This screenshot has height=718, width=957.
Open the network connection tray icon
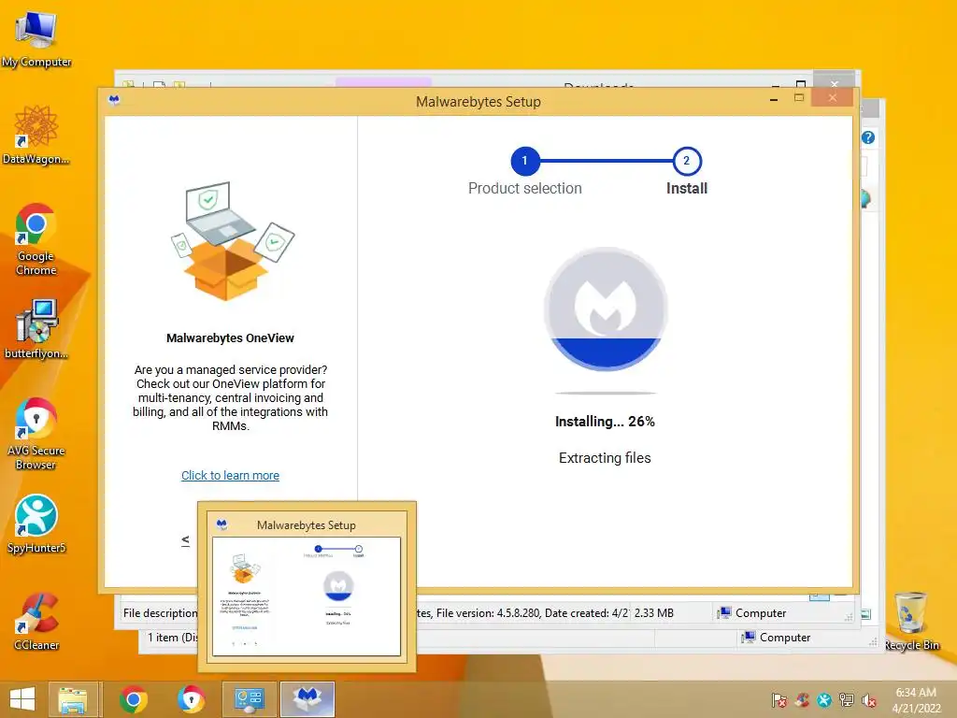(847, 700)
